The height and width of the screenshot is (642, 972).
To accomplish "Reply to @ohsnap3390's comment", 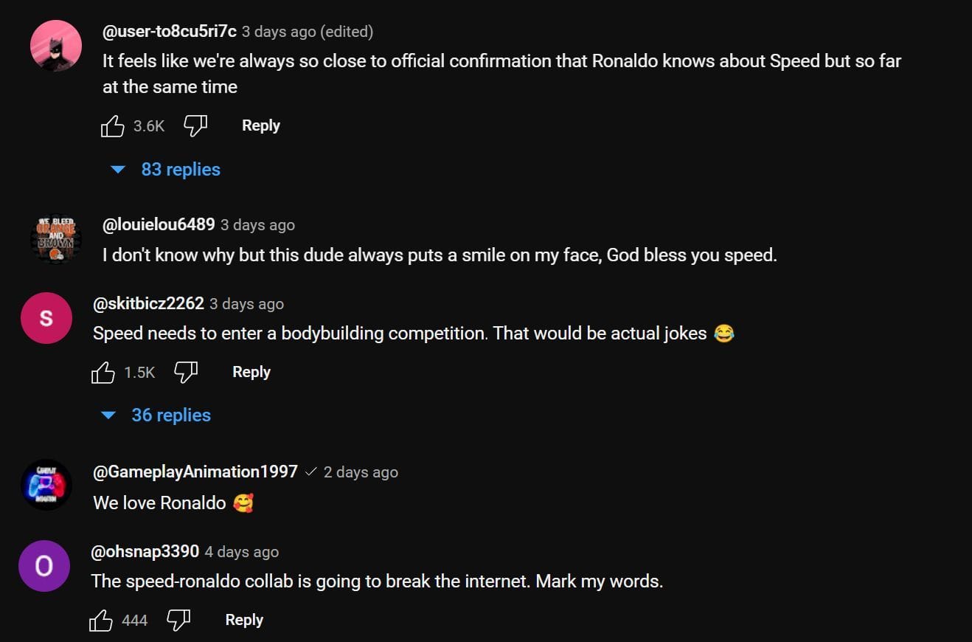I will 243,620.
